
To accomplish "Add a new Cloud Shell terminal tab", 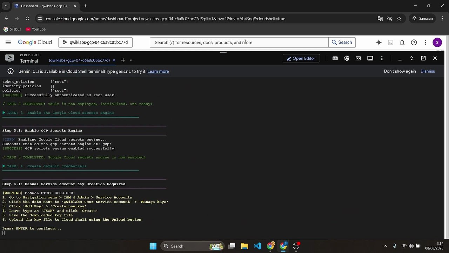I will (123, 60).
